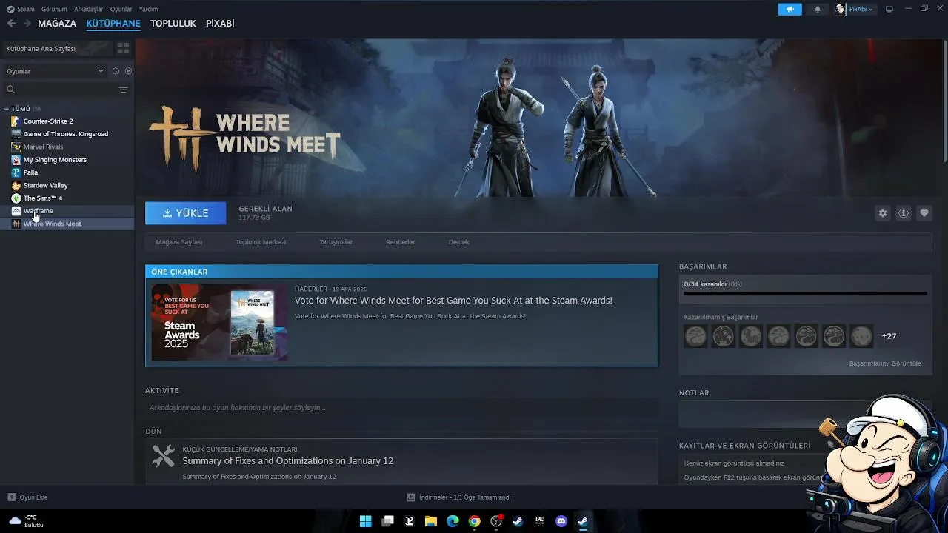Switch library to grid view icon
948x533 pixels.
pyautogui.click(x=123, y=48)
